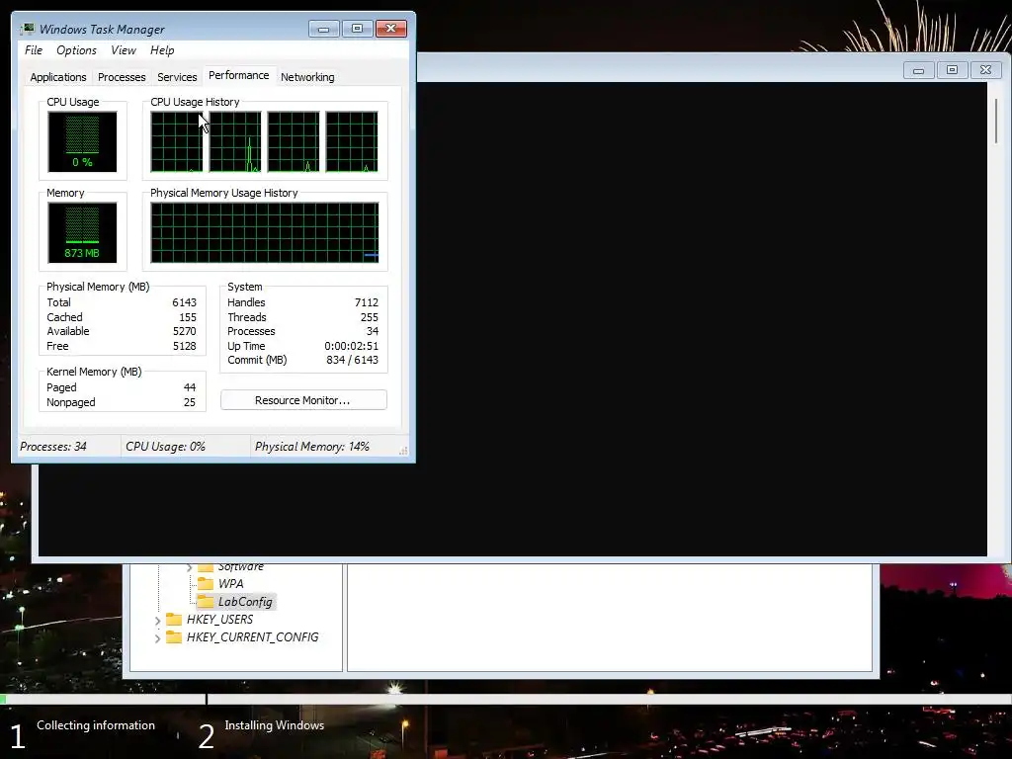Maximize the Windows Task Manager window
1012x759 pixels.
[357, 29]
